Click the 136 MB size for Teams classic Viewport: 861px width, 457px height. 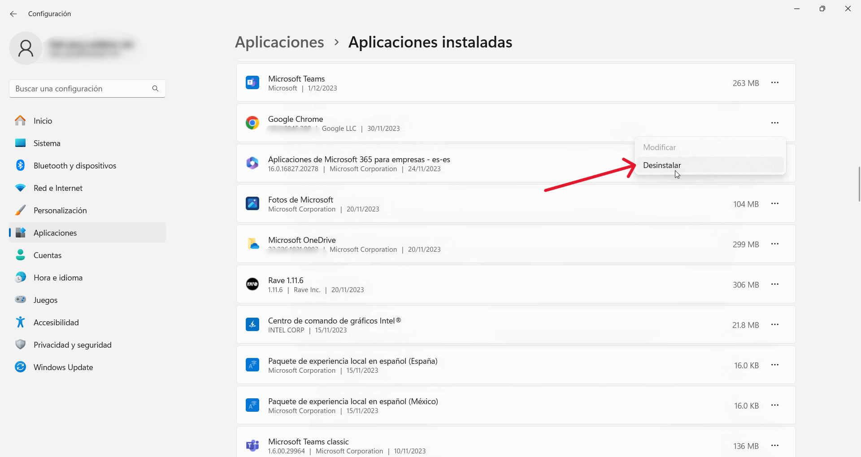click(746, 446)
